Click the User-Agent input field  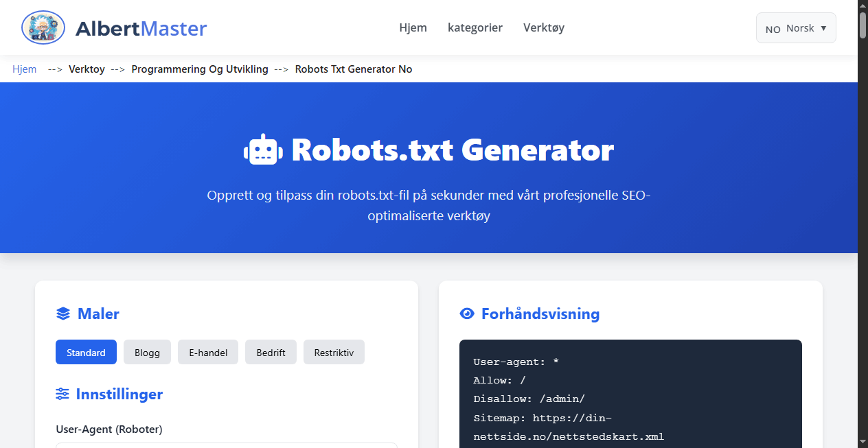(x=227, y=447)
